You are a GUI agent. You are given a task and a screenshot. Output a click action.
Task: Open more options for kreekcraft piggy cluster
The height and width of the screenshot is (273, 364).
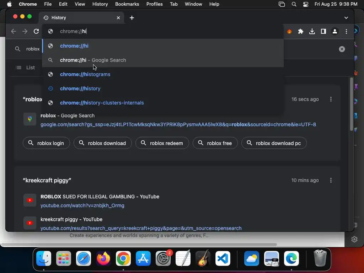click(x=331, y=180)
